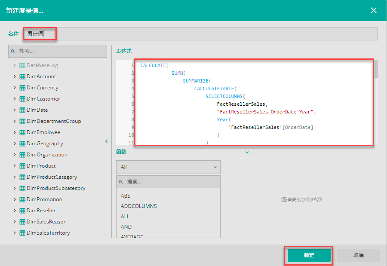
Task: Click the DatabaseLog table icon
Action: point(22,65)
